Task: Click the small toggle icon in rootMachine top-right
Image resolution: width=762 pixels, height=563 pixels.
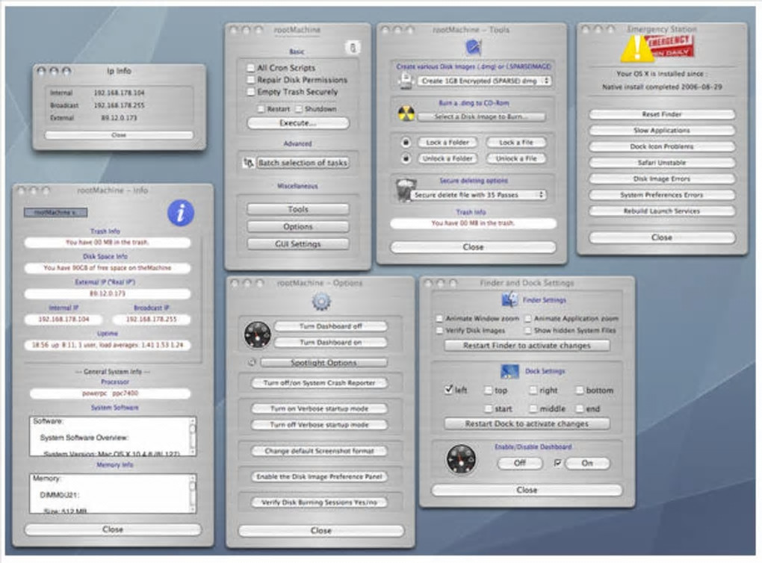Action: coord(353,48)
